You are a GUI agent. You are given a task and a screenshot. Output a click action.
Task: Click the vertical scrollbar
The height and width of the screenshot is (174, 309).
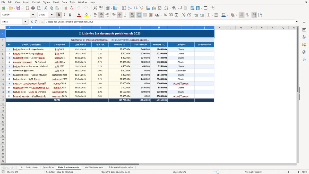point(298,94)
